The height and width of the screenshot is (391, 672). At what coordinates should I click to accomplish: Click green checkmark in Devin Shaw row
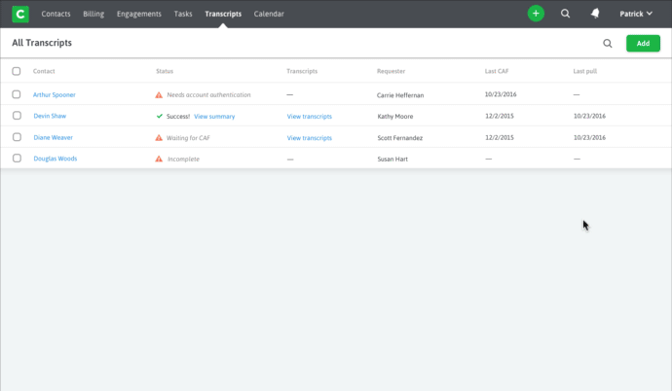160,116
